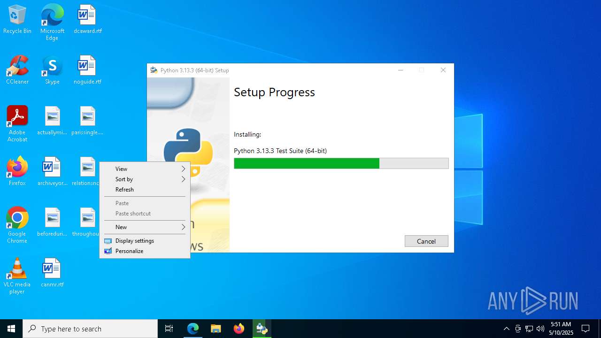Select noguide.rtf document icon
This screenshot has height=338, width=601.
pyautogui.click(x=87, y=70)
